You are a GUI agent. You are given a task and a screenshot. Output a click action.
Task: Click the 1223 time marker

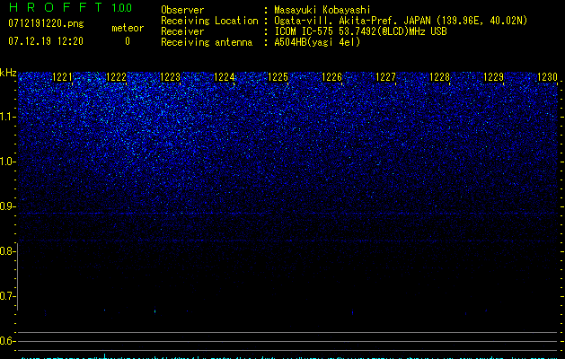click(x=170, y=77)
